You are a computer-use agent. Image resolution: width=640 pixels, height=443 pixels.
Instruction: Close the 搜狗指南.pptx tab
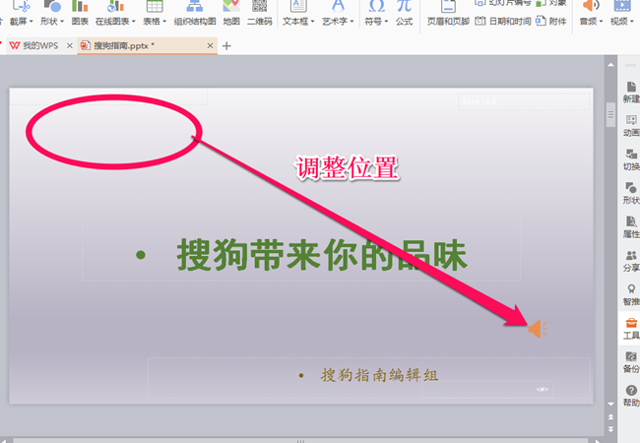[210, 45]
